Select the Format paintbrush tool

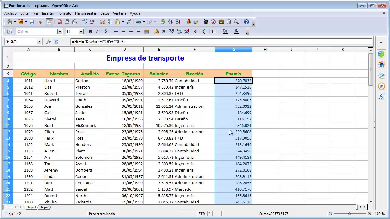[129, 22]
